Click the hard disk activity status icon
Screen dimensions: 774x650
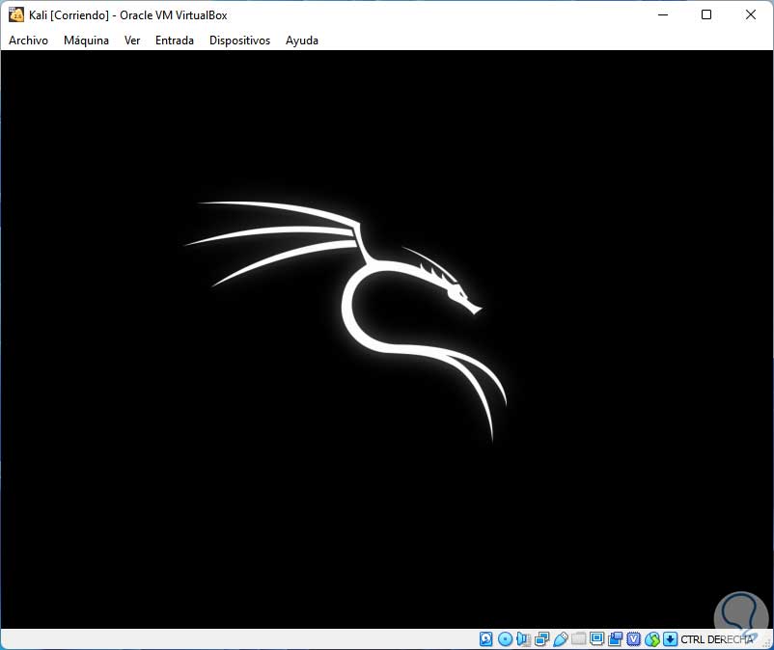485,639
